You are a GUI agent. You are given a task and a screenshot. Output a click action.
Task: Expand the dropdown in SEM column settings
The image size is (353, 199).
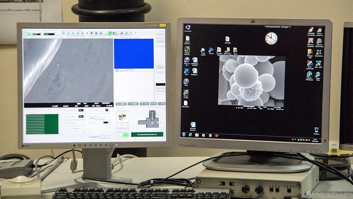(109, 123)
